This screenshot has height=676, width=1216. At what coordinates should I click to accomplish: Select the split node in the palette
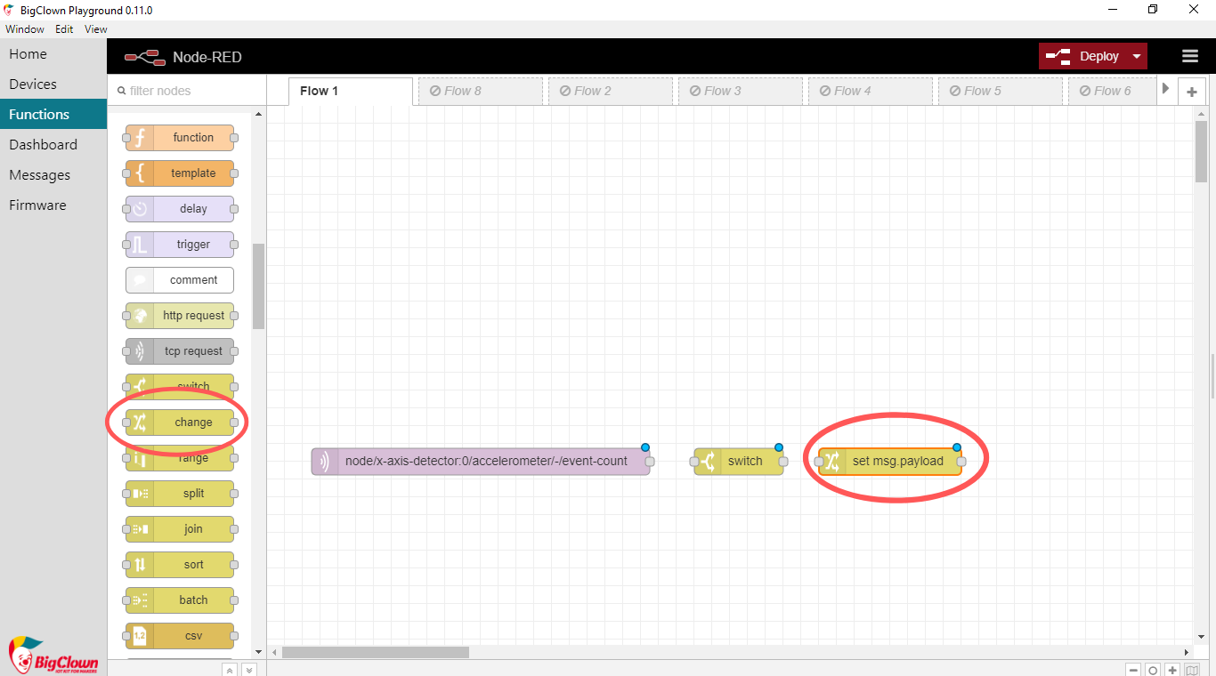click(x=180, y=494)
